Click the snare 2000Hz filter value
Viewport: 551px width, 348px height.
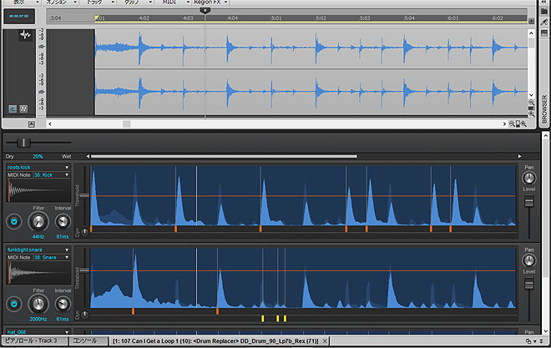pos(38,319)
